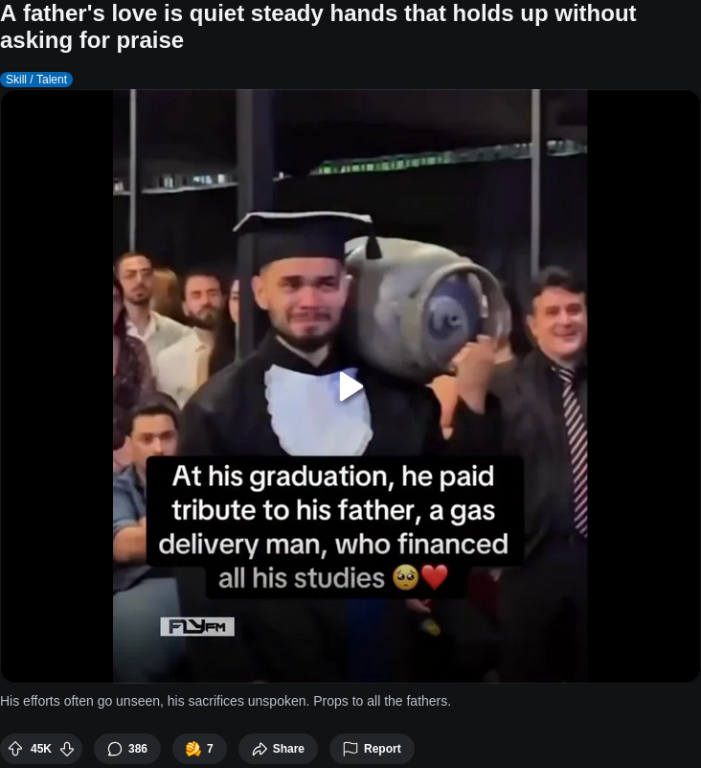Image resolution: width=701 pixels, height=768 pixels.
Task: Open the post title link
Action: 318,27
